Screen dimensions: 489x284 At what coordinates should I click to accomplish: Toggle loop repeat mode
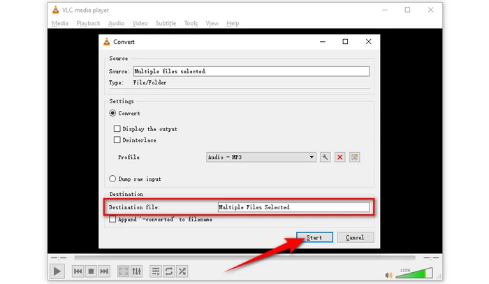coord(169,271)
